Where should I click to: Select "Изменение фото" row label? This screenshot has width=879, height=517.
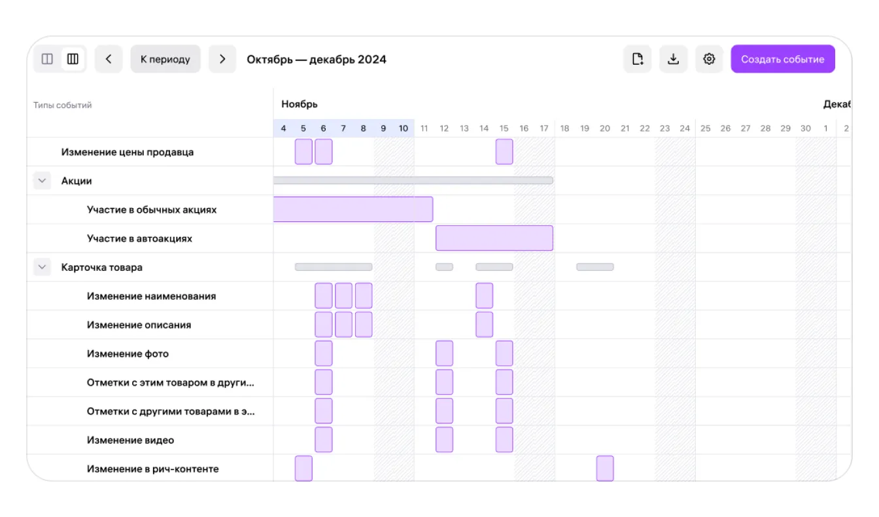(128, 353)
